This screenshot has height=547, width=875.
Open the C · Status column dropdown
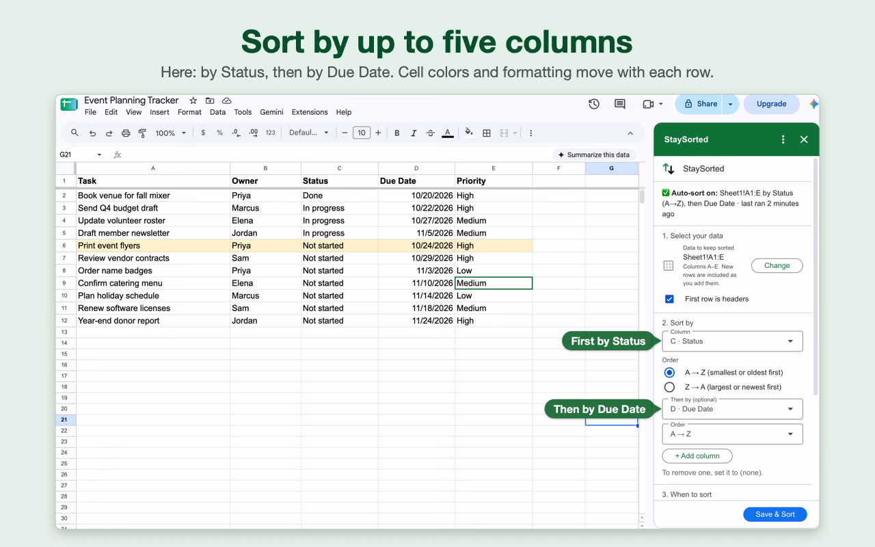point(732,341)
